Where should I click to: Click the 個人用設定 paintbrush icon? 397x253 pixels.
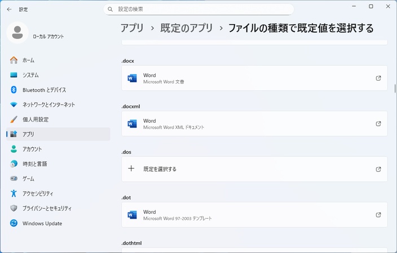(14, 119)
